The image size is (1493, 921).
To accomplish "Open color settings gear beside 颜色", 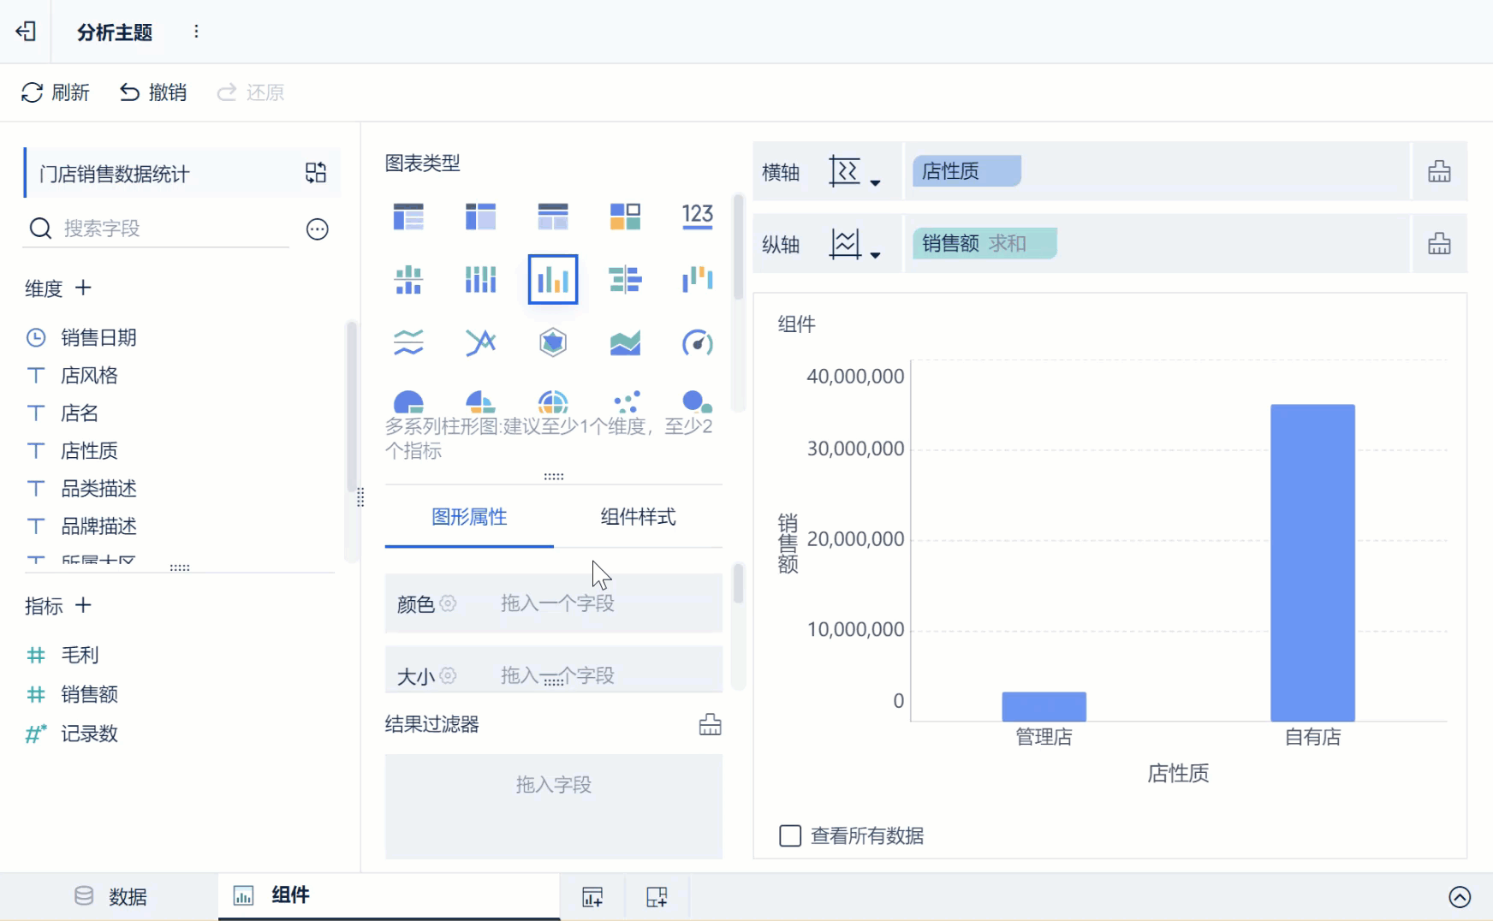I will pos(448,603).
